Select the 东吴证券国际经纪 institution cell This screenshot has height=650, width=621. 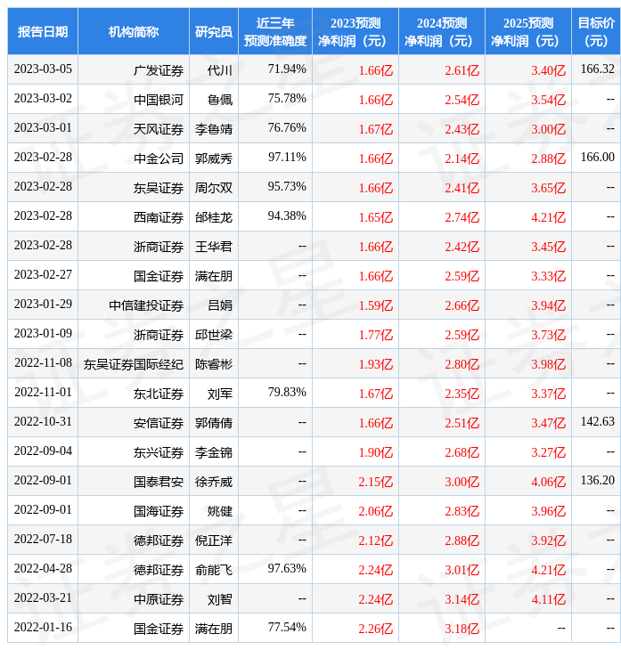(x=134, y=364)
